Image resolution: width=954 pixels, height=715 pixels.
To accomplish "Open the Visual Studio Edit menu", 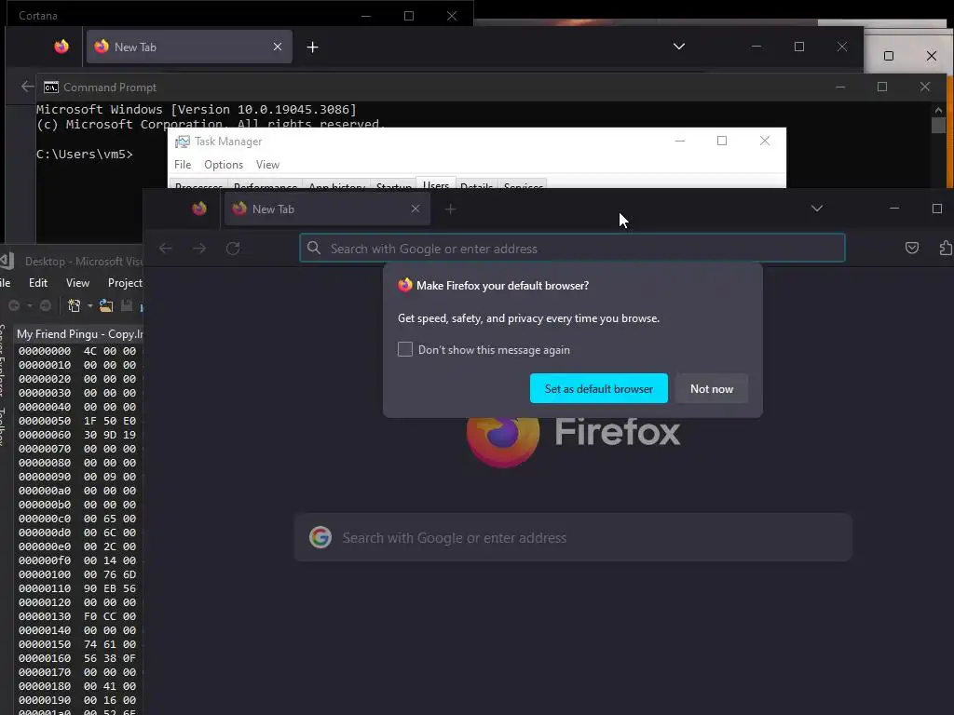I will click(37, 283).
